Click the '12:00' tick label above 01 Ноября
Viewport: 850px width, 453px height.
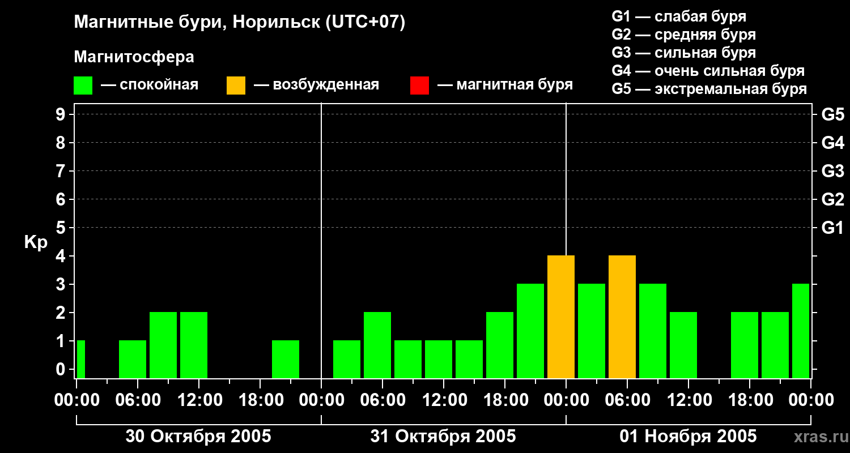pyautogui.click(x=688, y=400)
